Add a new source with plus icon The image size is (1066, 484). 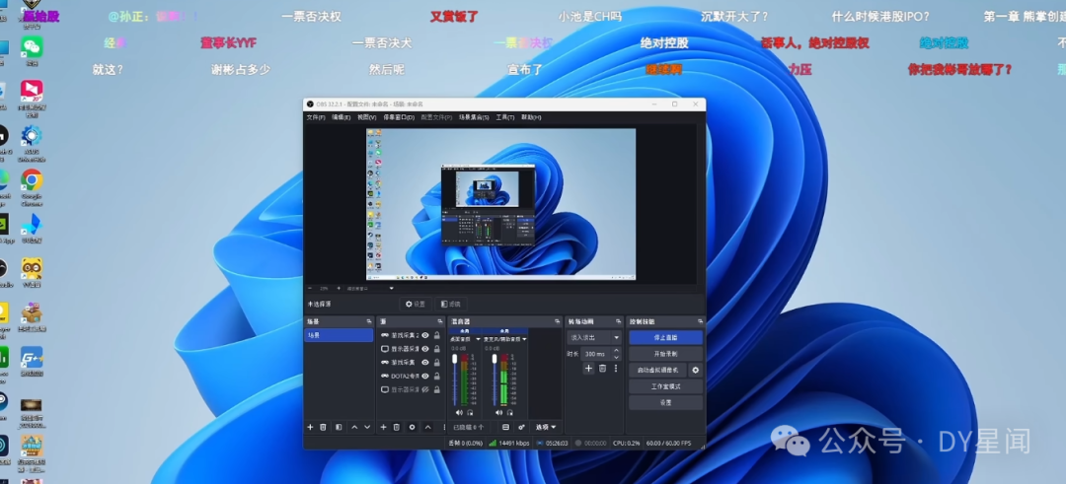point(383,427)
